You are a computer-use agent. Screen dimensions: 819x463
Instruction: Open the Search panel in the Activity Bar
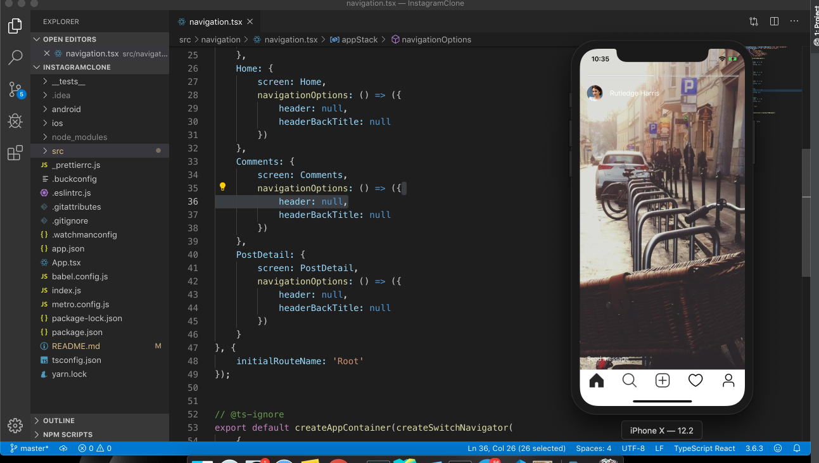pyautogui.click(x=15, y=58)
